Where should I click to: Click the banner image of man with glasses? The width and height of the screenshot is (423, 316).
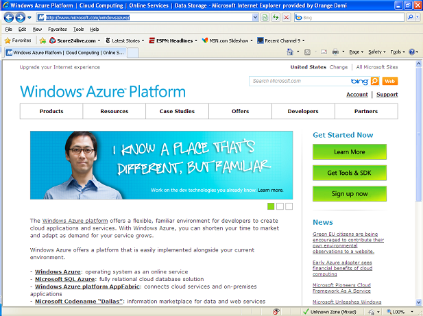(161, 165)
